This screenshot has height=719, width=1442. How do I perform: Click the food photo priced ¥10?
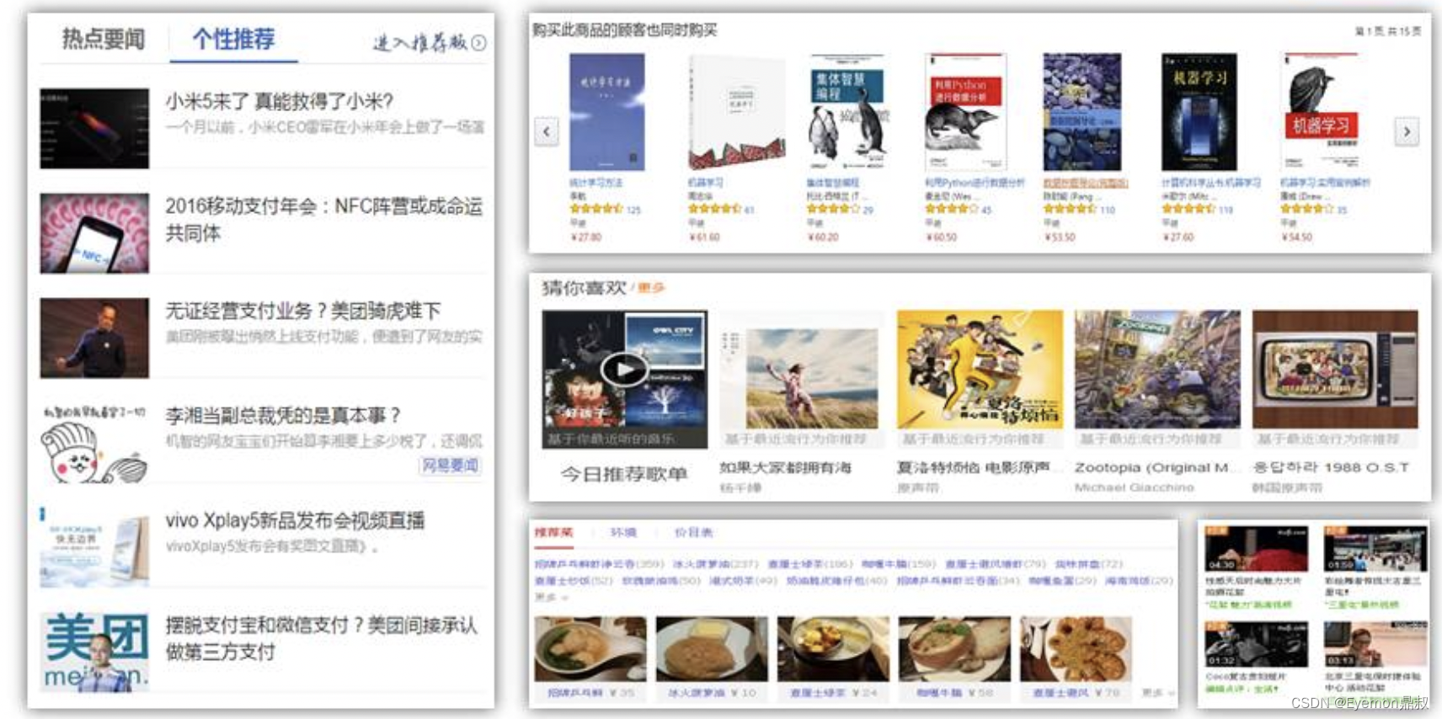[x=712, y=649]
